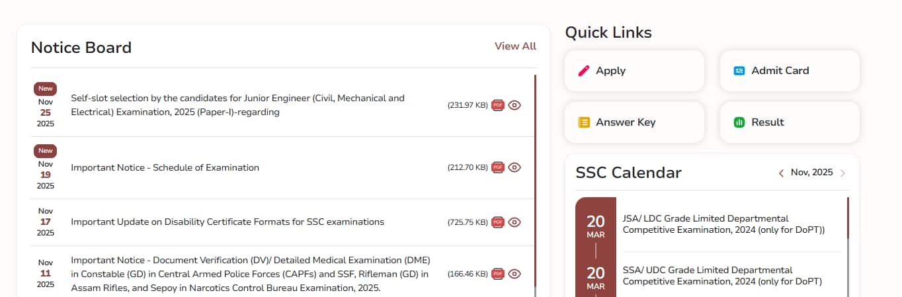Image resolution: width=902 pixels, height=297 pixels.
Task: Preview Disability Certificate notice using eye icon
Action: (x=514, y=222)
